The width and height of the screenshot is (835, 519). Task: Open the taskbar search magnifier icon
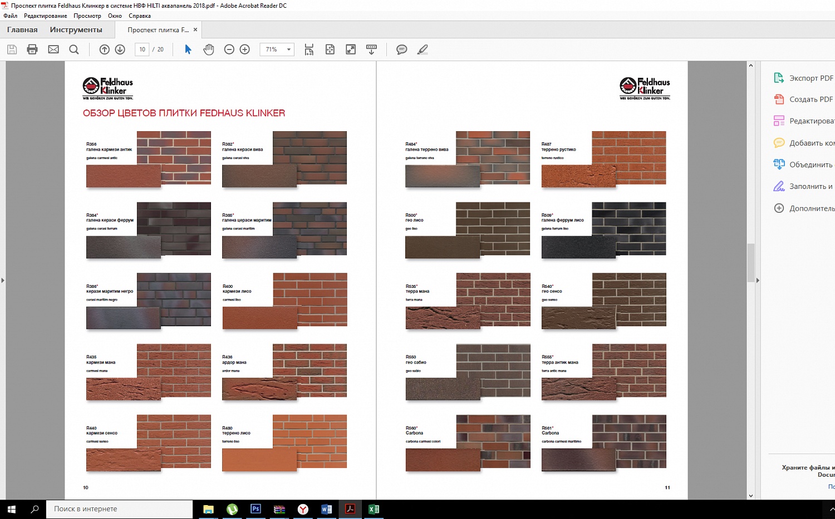(35, 509)
